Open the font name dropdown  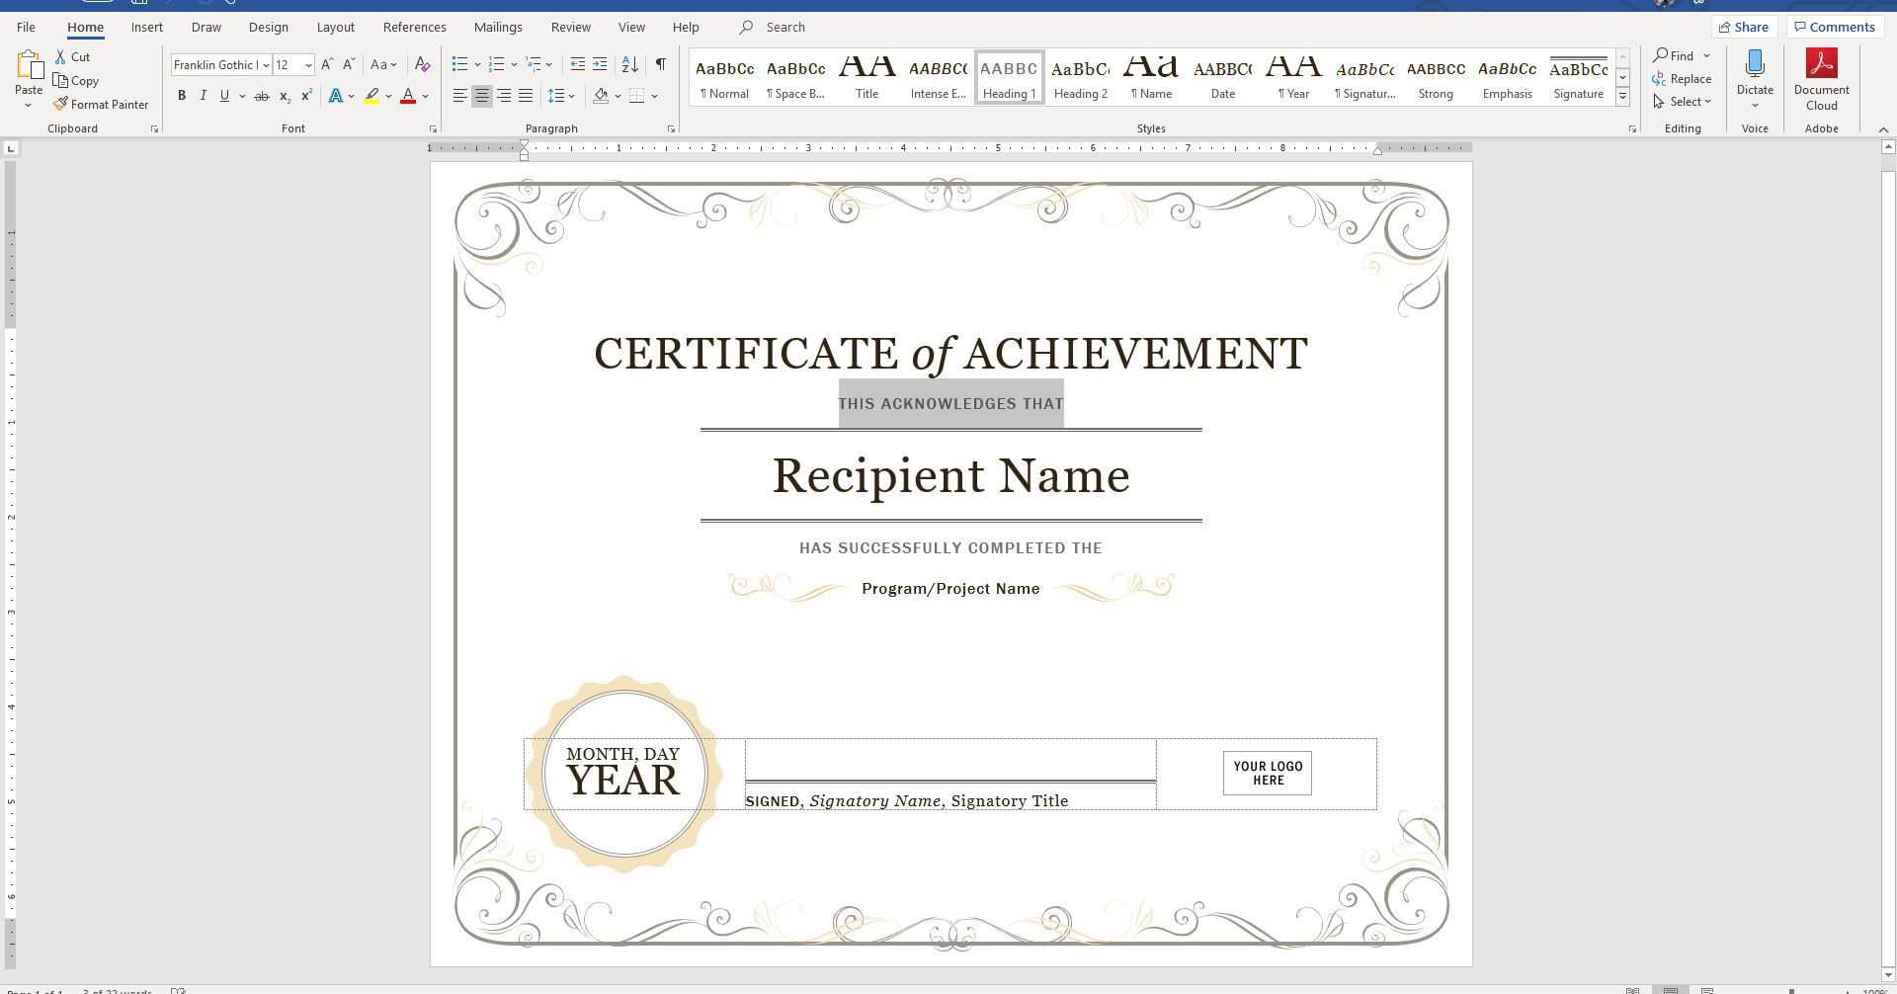point(266,65)
